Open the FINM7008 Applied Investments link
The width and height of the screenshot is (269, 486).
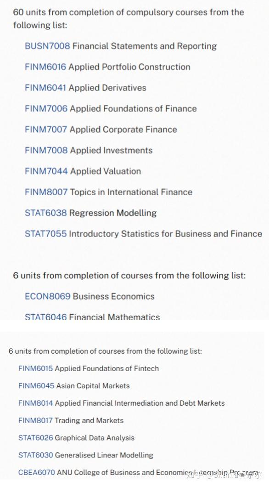coord(46,150)
